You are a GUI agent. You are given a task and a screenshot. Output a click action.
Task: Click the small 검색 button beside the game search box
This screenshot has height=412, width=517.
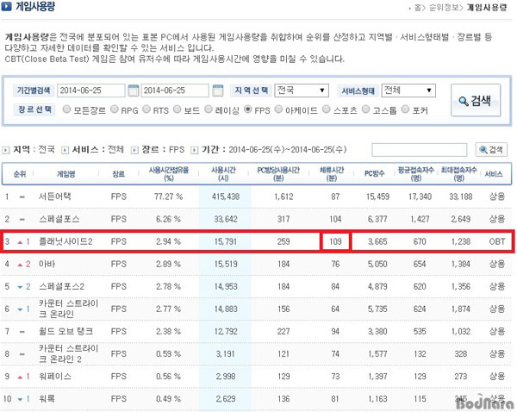click(x=491, y=150)
